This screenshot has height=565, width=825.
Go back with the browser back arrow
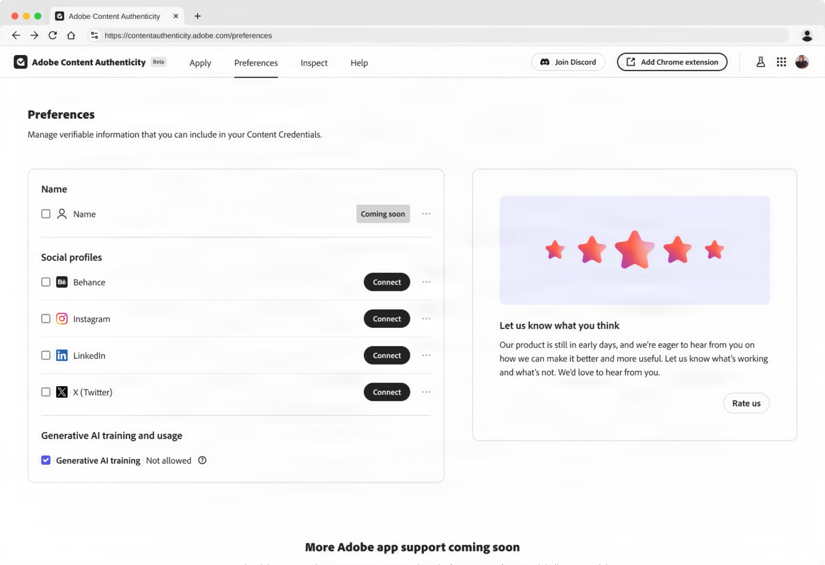tap(16, 35)
